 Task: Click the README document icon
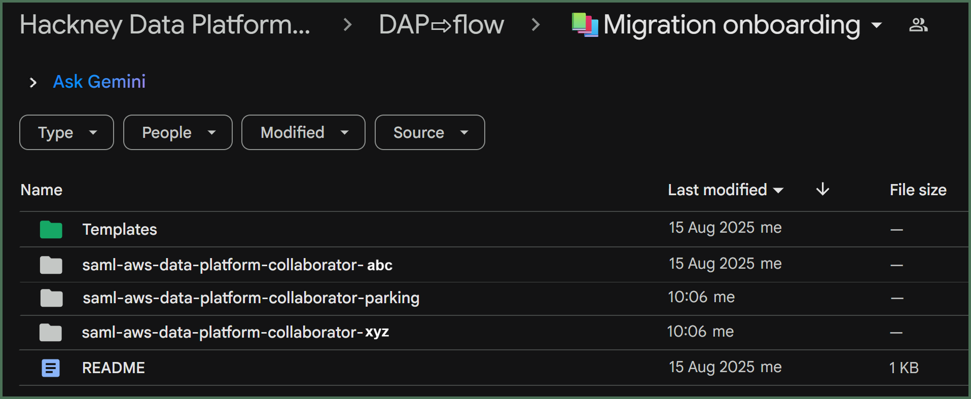51,368
